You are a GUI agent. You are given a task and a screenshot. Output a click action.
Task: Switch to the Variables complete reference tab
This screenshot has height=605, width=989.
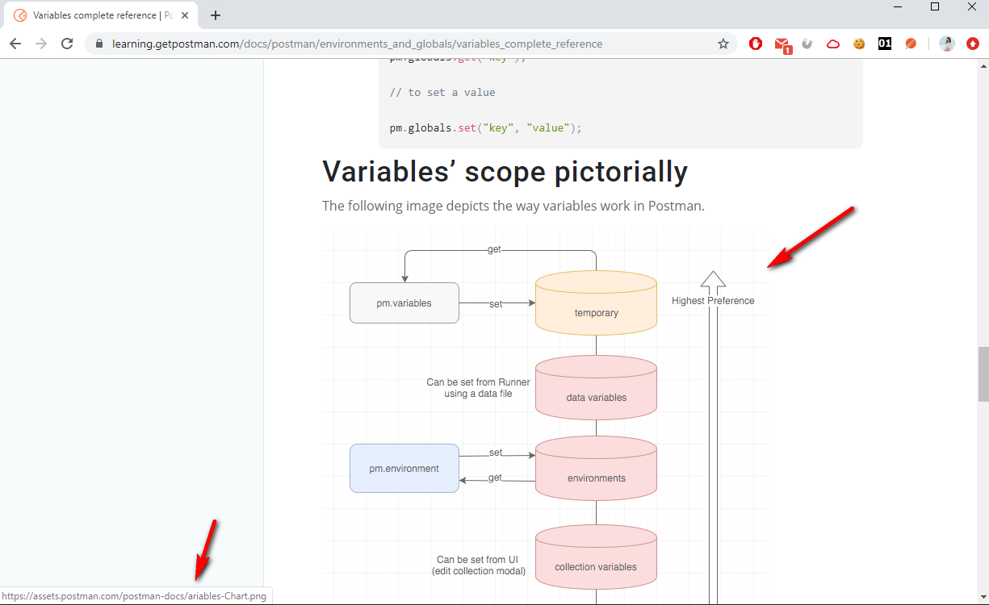95,15
